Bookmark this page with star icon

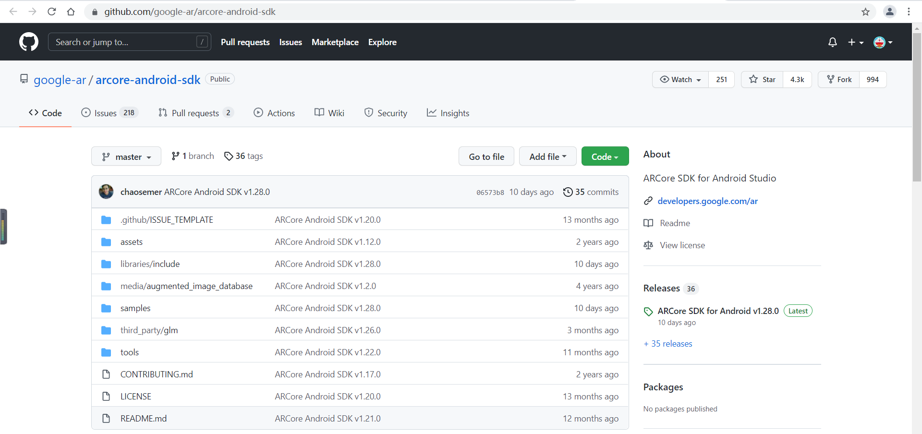[865, 12]
